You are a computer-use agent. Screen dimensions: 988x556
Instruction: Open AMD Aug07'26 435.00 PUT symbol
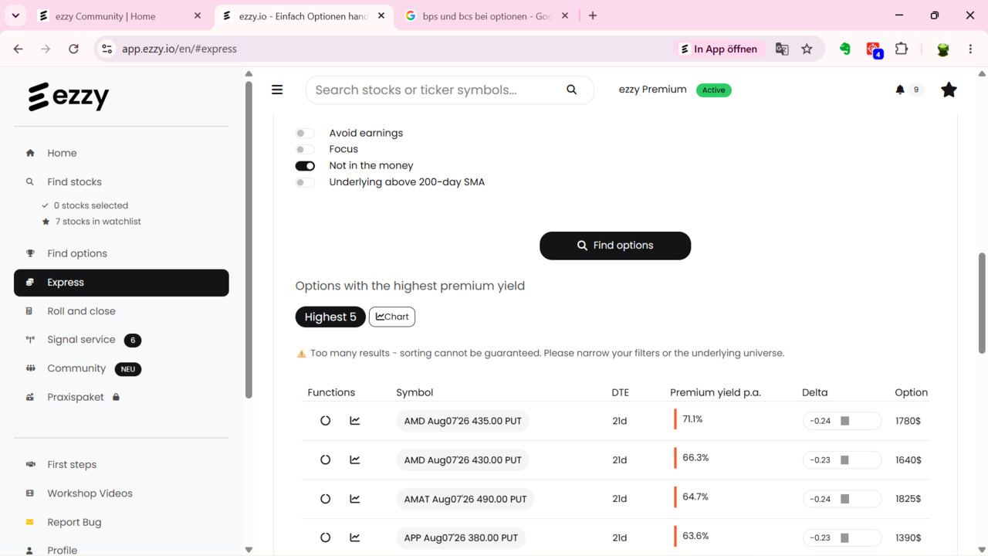[x=462, y=421]
